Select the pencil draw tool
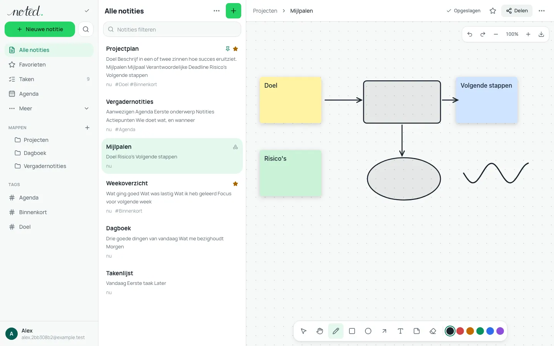The width and height of the screenshot is (554, 346). click(336, 331)
